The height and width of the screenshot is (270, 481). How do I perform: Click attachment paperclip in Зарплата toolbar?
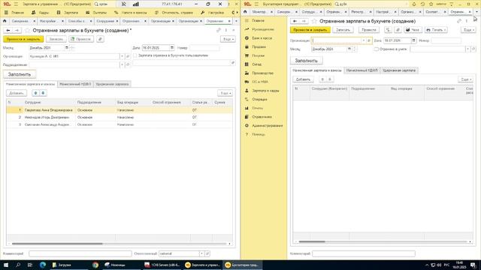100,39
